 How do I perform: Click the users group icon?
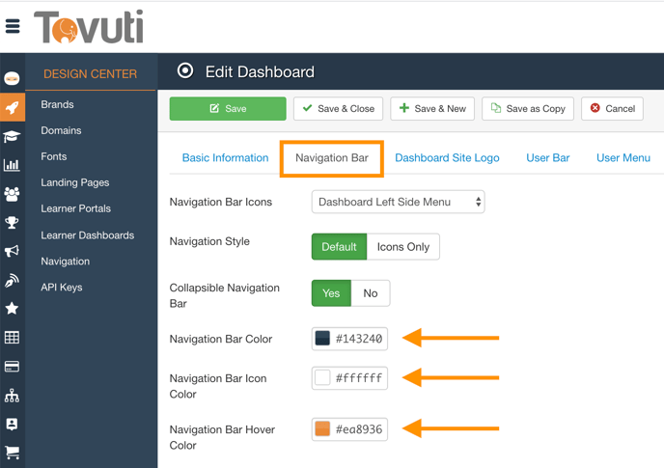coord(12,194)
